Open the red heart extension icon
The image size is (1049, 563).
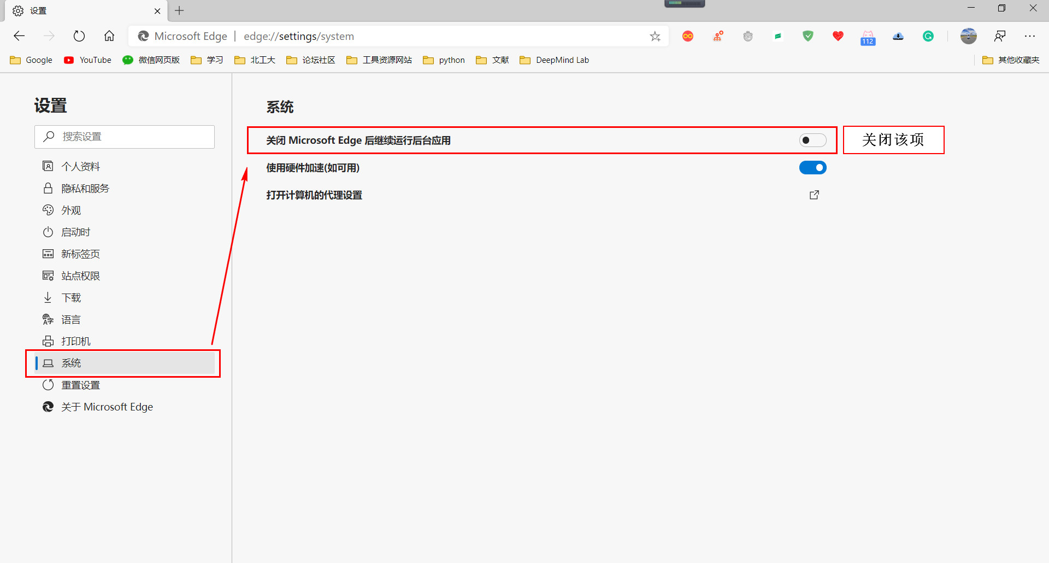click(838, 36)
